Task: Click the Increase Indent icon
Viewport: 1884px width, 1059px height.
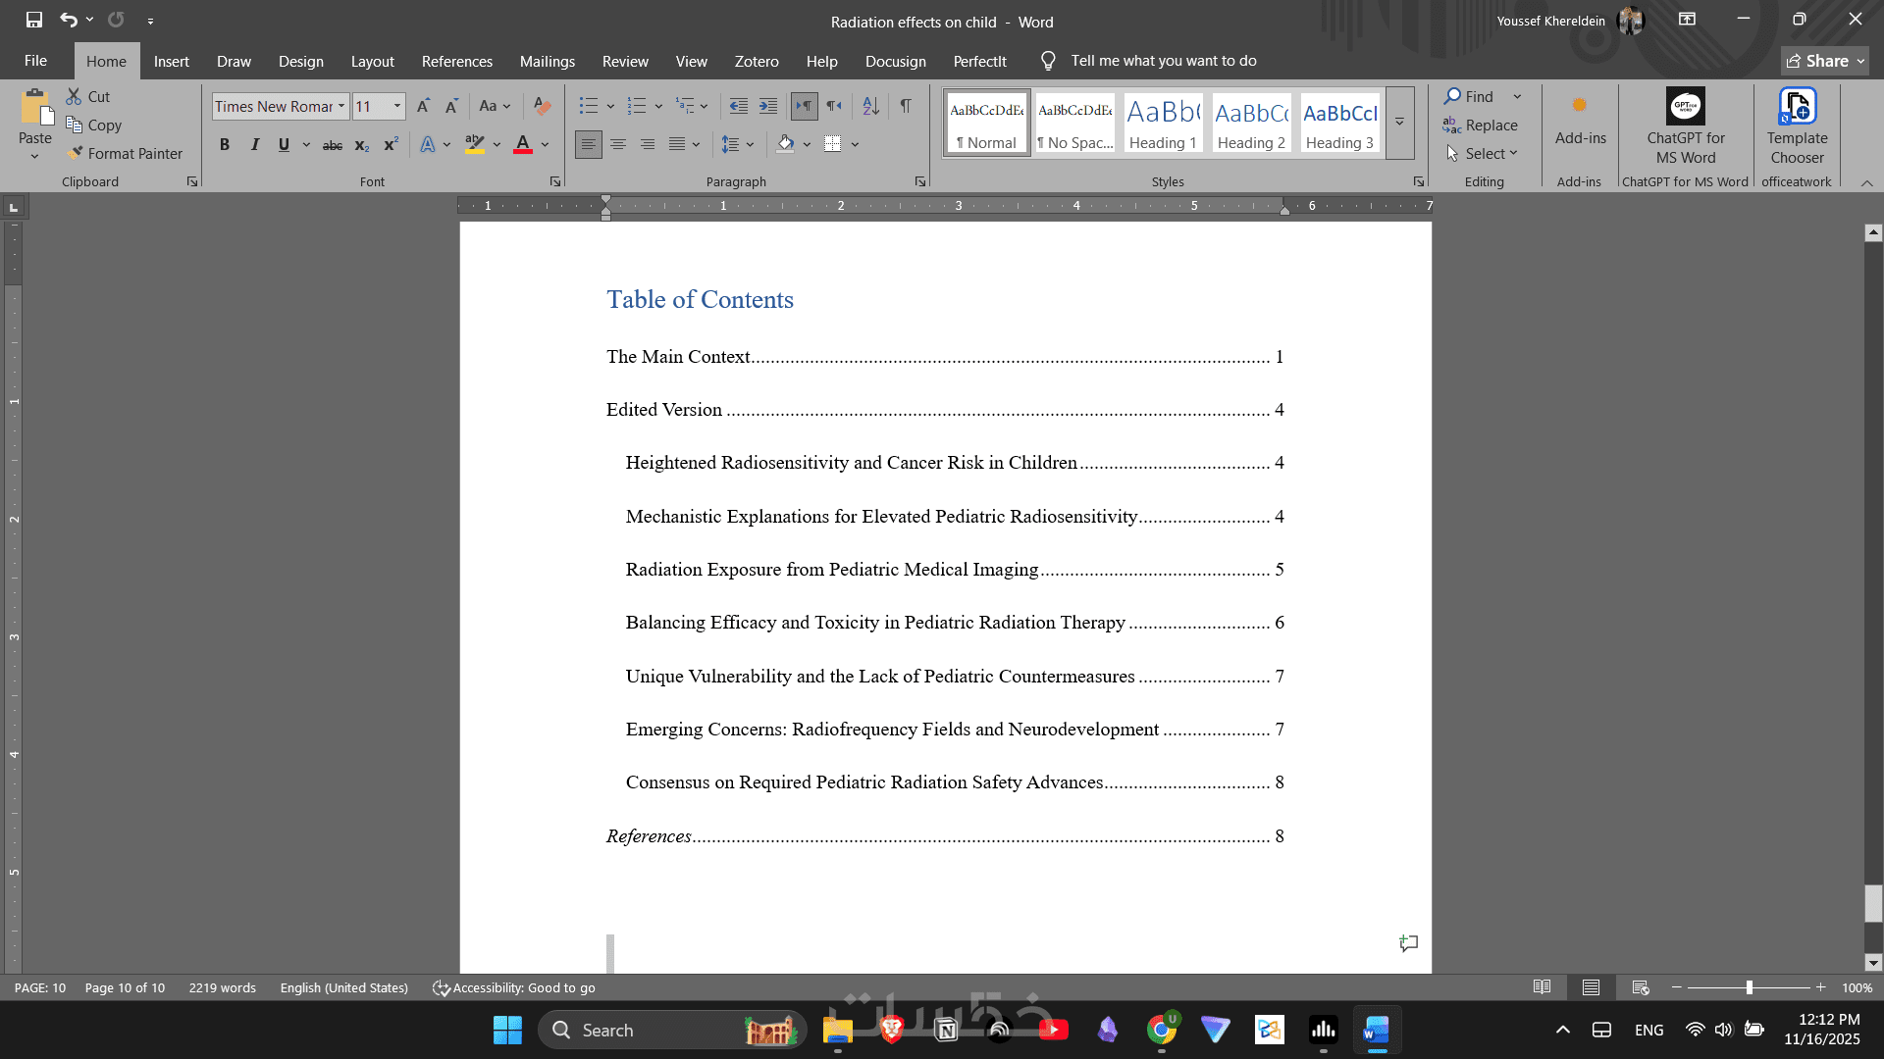Action: tap(768, 106)
